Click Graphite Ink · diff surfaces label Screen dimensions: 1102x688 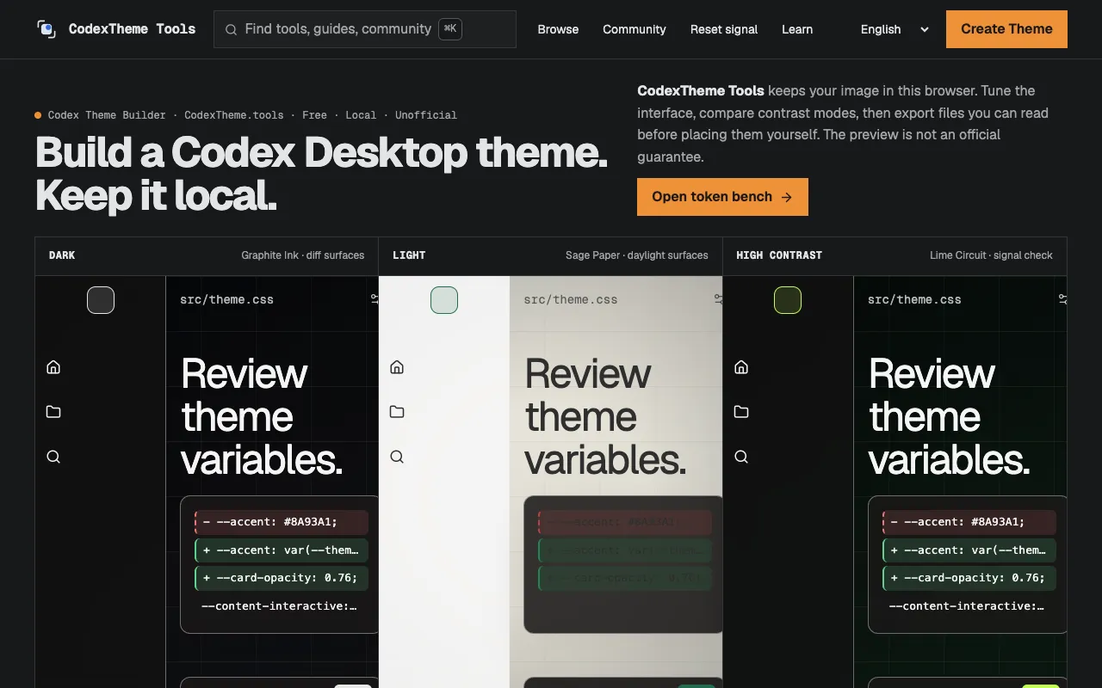point(302,255)
